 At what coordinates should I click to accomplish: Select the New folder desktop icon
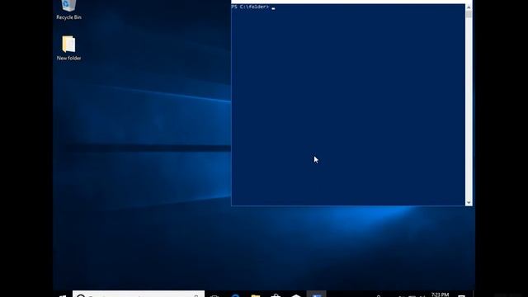pyautogui.click(x=68, y=48)
